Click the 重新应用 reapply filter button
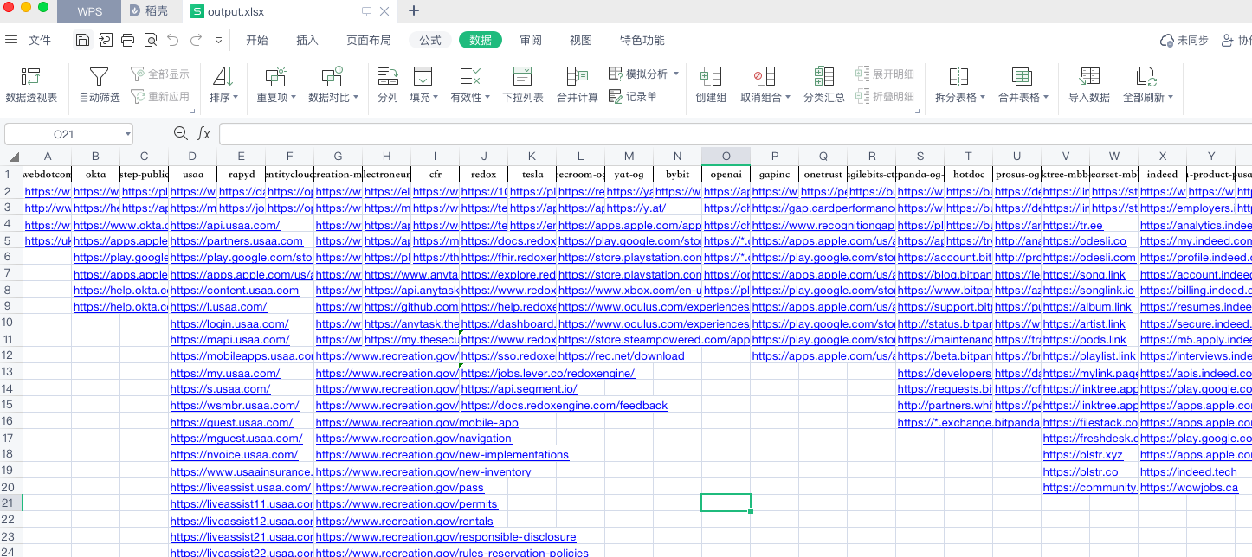1252x557 pixels. (160, 96)
